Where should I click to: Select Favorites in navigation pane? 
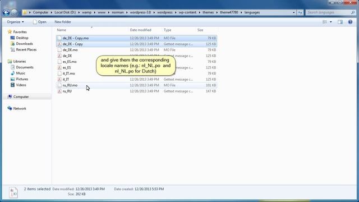point(20,32)
